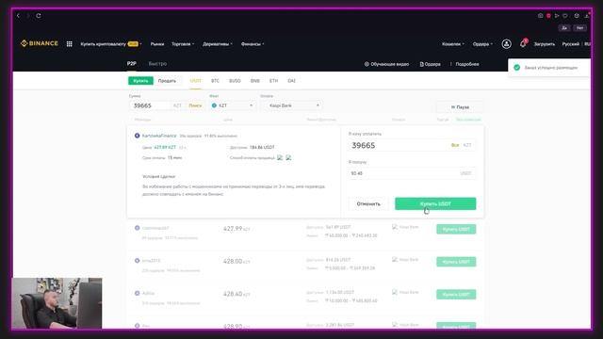Open the KZT fiat dropdown
The height and width of the screenshot is (339, 603).
click(233, 105)
